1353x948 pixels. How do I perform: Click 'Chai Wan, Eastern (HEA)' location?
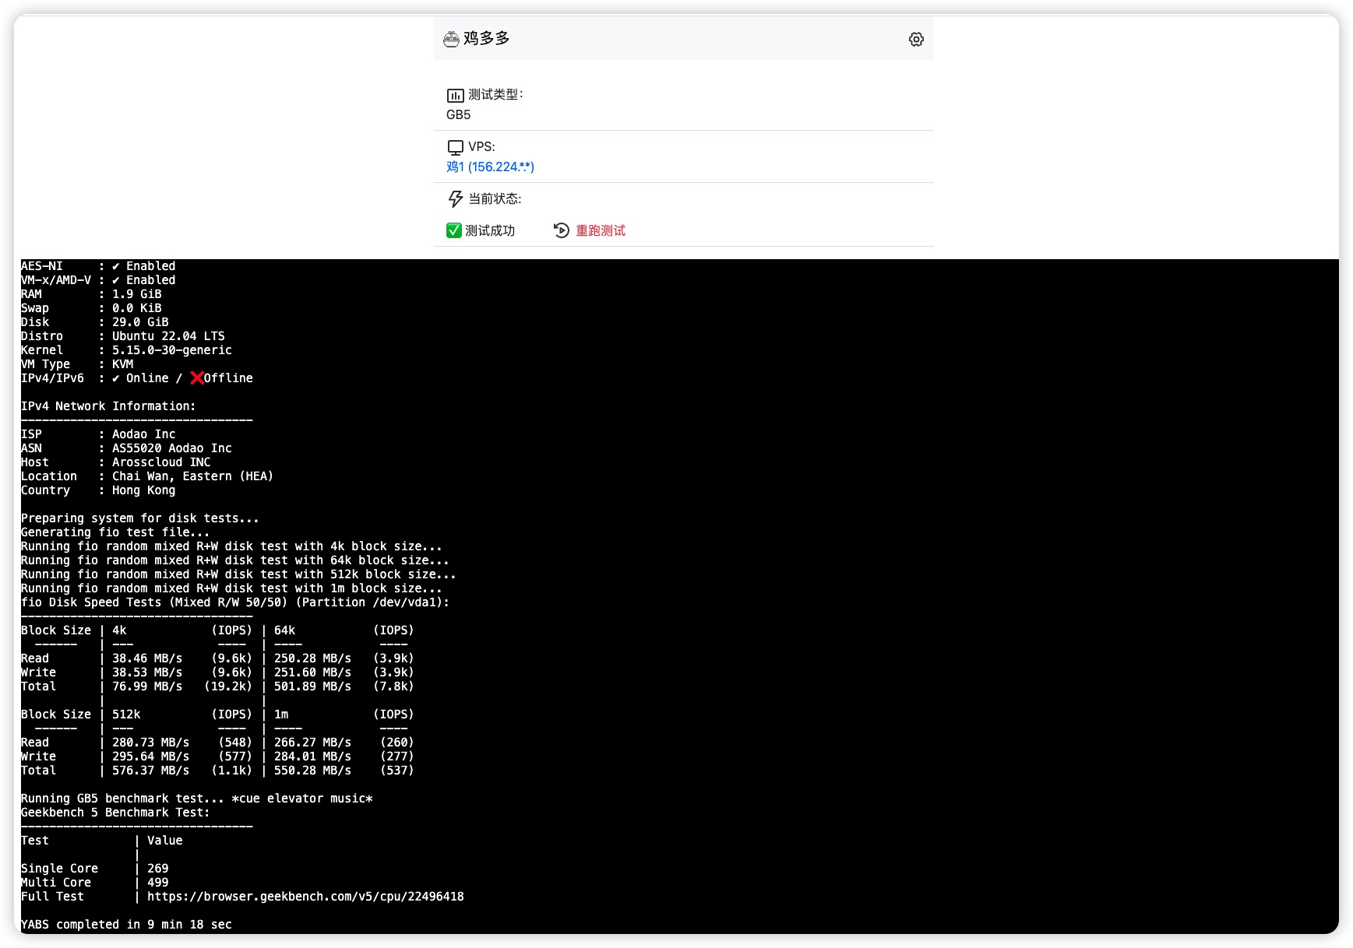click(x=192, y=476)
